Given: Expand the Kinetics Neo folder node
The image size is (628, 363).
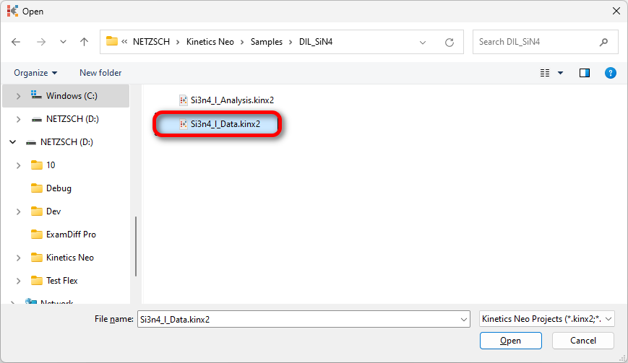Looking at the screenshot, I should tap(18, 258).
